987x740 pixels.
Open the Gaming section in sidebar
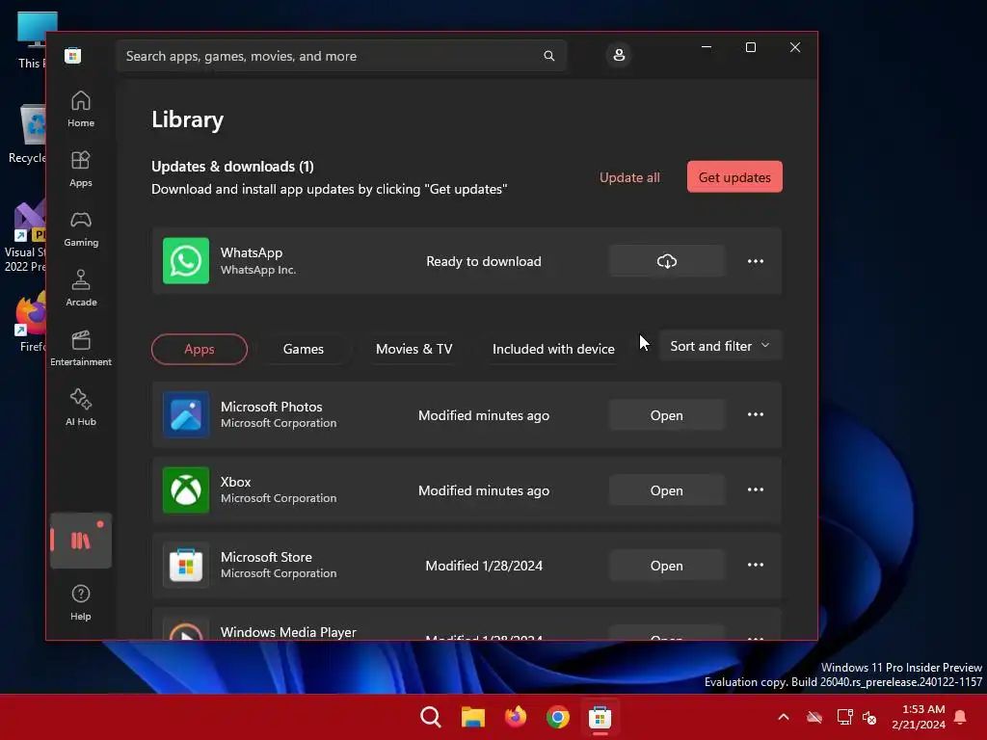pos(81,229)
